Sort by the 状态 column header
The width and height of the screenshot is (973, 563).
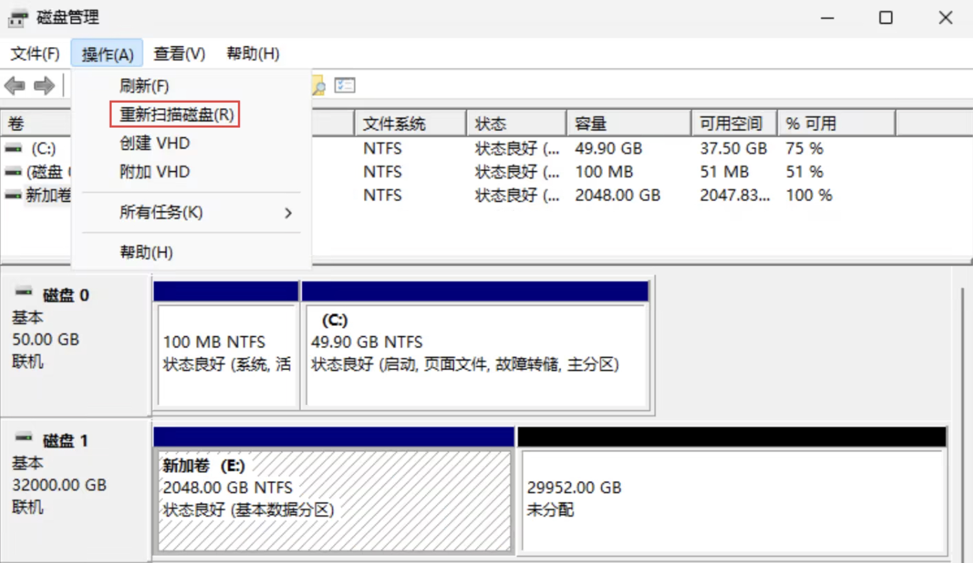tap(516, 124)
